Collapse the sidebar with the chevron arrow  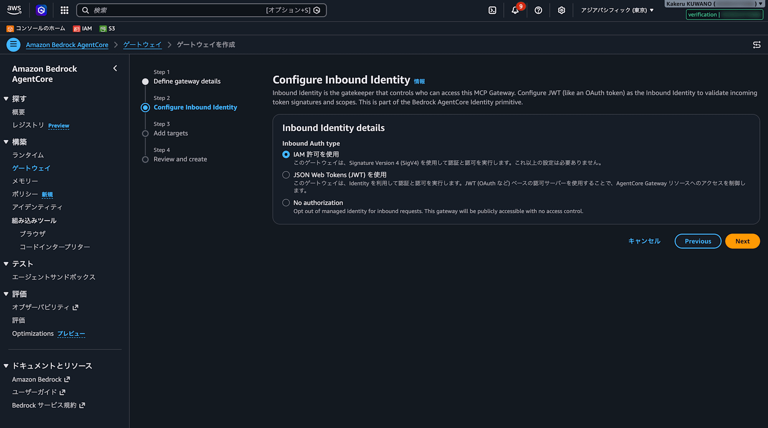pyautogui.click(x=115, y=68)
